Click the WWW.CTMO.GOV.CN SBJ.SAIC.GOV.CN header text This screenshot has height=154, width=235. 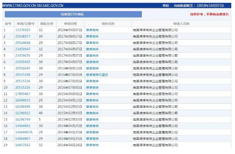pyautogui.click(x=33, y=5)
